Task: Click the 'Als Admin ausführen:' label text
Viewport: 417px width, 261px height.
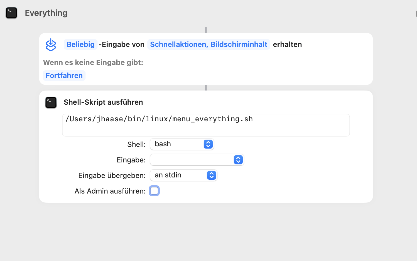Action: [110, 191]
